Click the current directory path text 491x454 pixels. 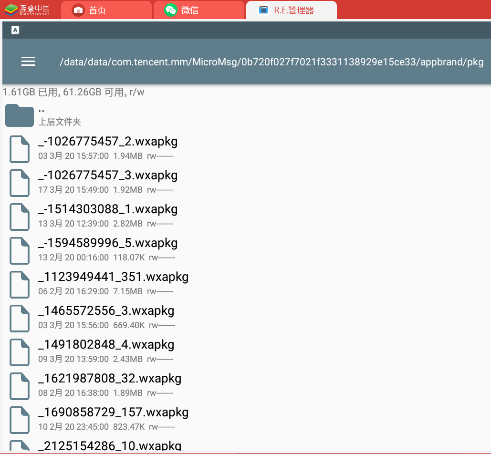pyautogui.click(x=272, y=62)
